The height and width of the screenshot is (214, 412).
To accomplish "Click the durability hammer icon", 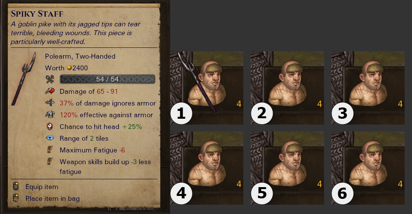I will [x=50, y=79].
